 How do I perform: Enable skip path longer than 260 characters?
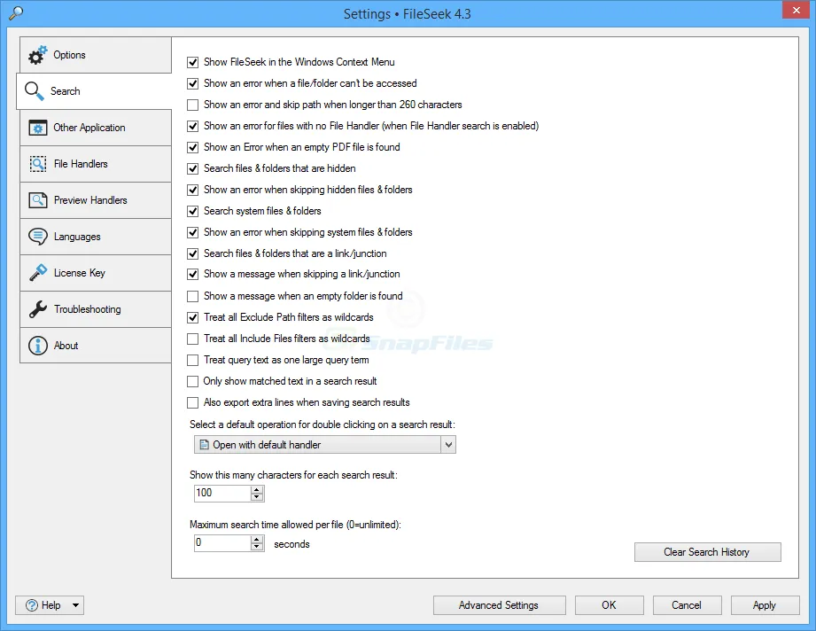point(192,105)
